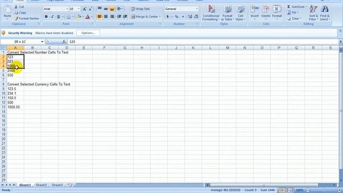Image resolution: width=343 pixels, height=193 pixels.
Task: Open the Clear menu in Editing
Action: pos(294,19)
